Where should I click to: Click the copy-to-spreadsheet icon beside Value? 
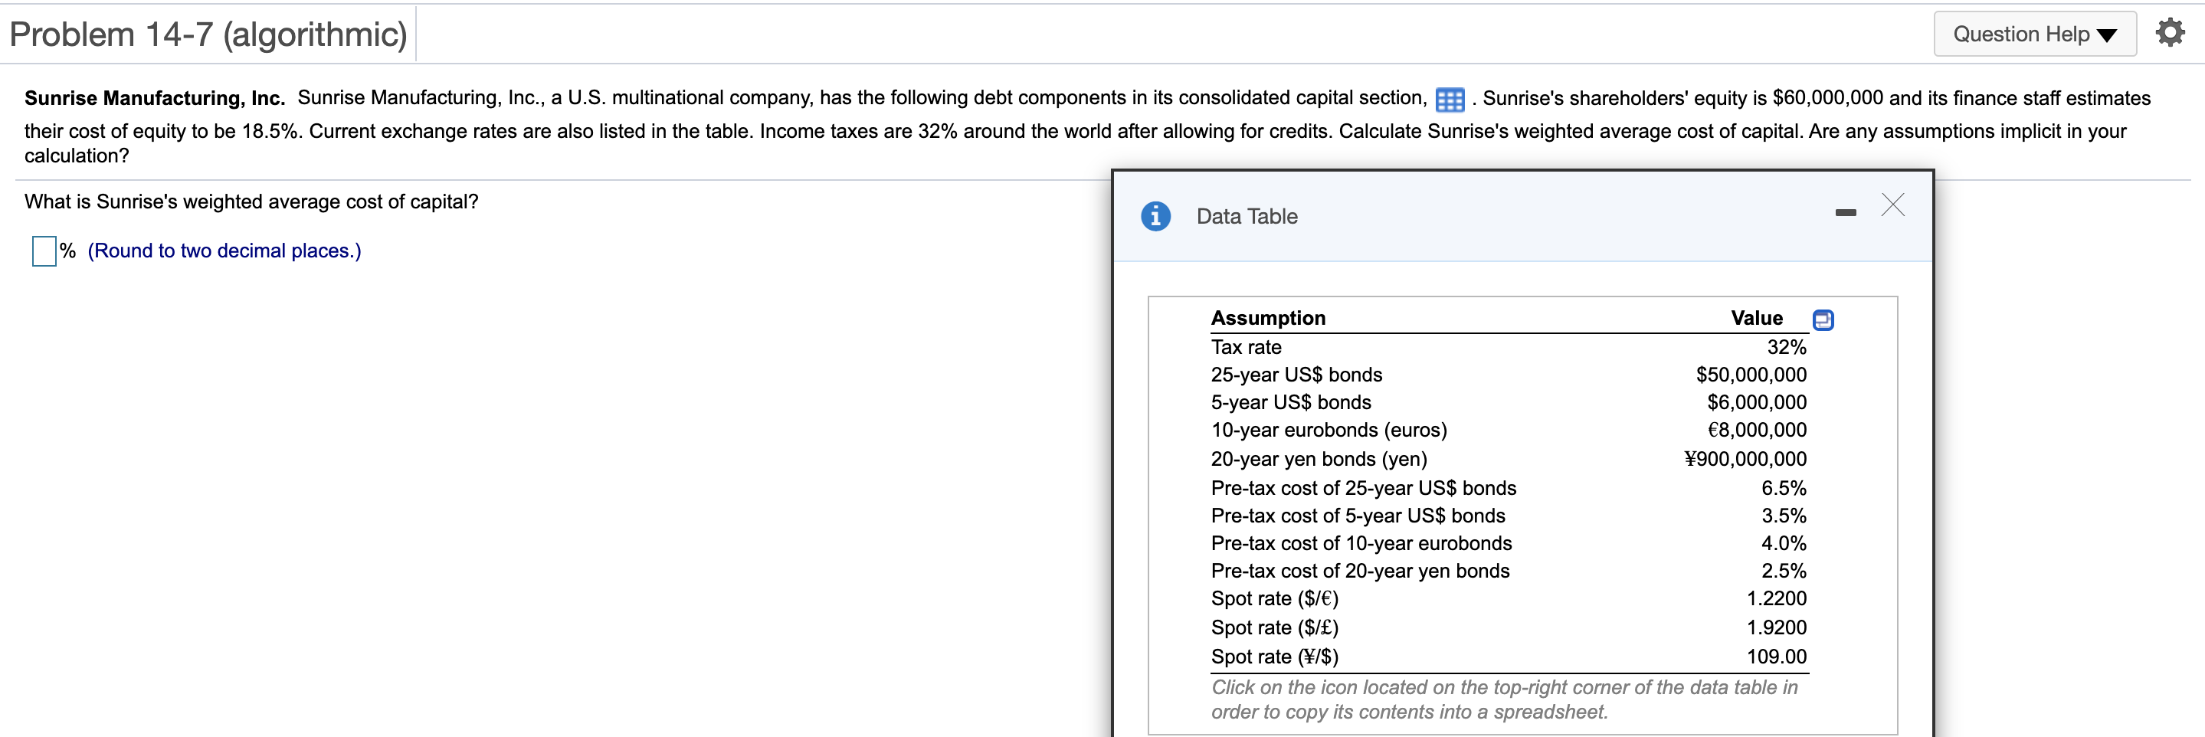click(x=1823, y=319)
